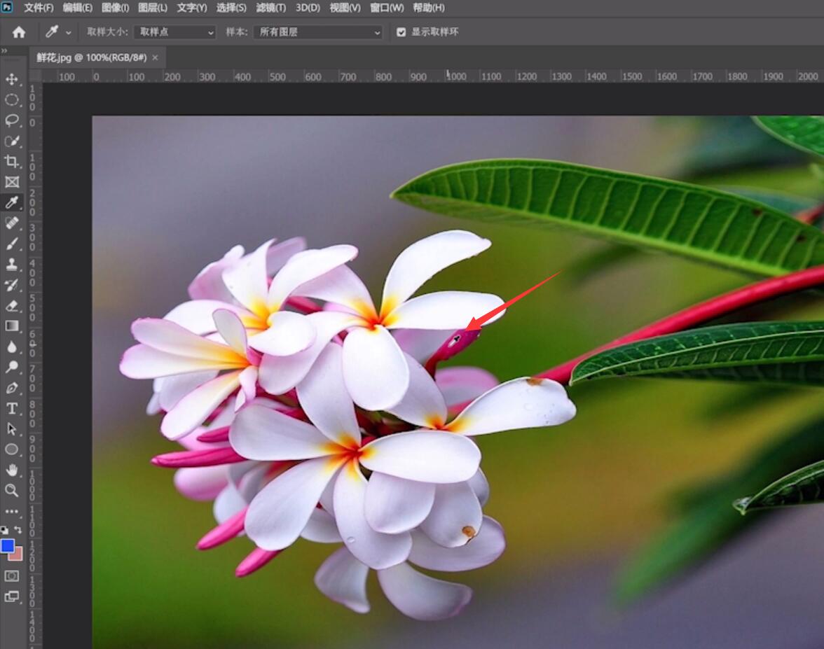The width and height of the screenshot is (824, 649).
Task: Open the 图层(L) menu
Action: (153, 8)
